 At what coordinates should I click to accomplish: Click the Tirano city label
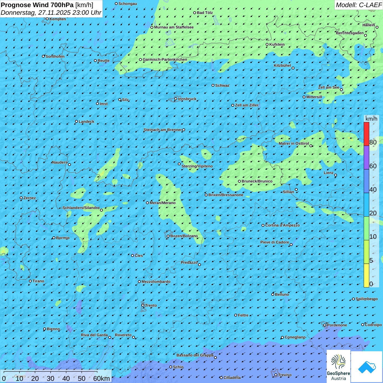[38, 281]
